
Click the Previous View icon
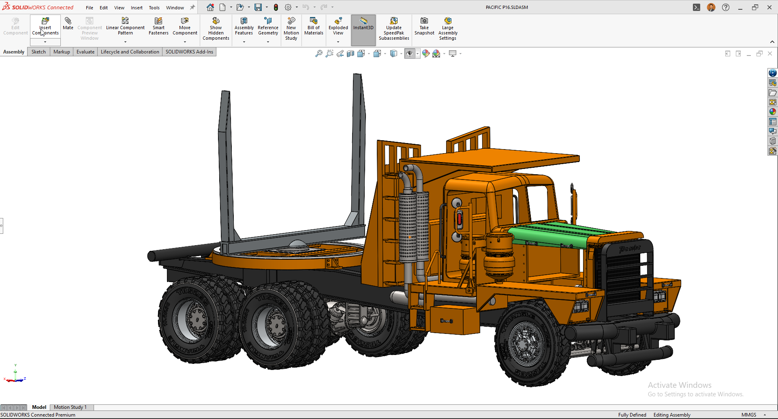[x=340, y=53]
